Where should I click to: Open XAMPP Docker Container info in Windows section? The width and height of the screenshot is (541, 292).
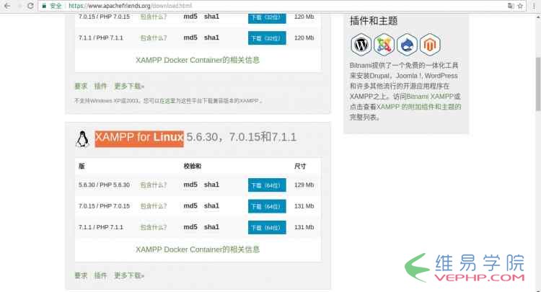[x=198, y=60]
